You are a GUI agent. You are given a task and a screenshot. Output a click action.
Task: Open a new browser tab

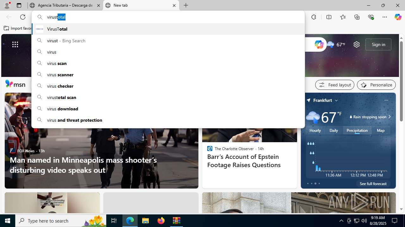[186, 5]
